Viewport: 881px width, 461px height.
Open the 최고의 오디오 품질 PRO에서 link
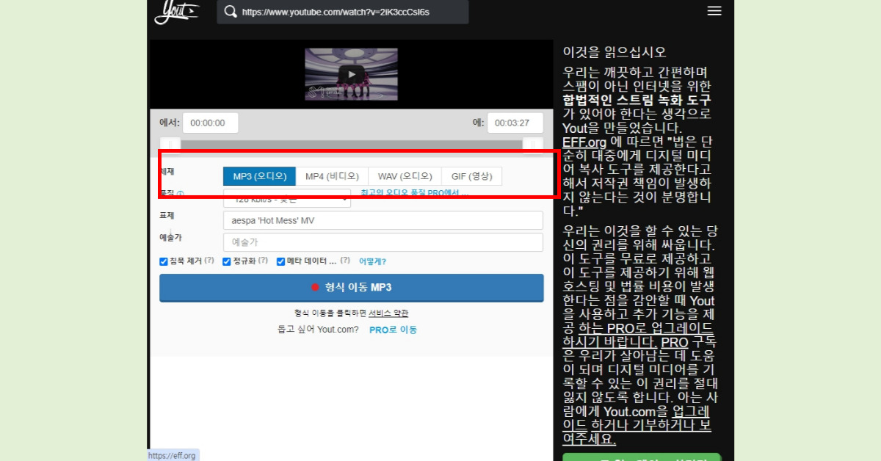tap(414, 193)
